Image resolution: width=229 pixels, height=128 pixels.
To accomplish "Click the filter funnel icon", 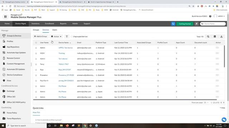I will (67, 36).
